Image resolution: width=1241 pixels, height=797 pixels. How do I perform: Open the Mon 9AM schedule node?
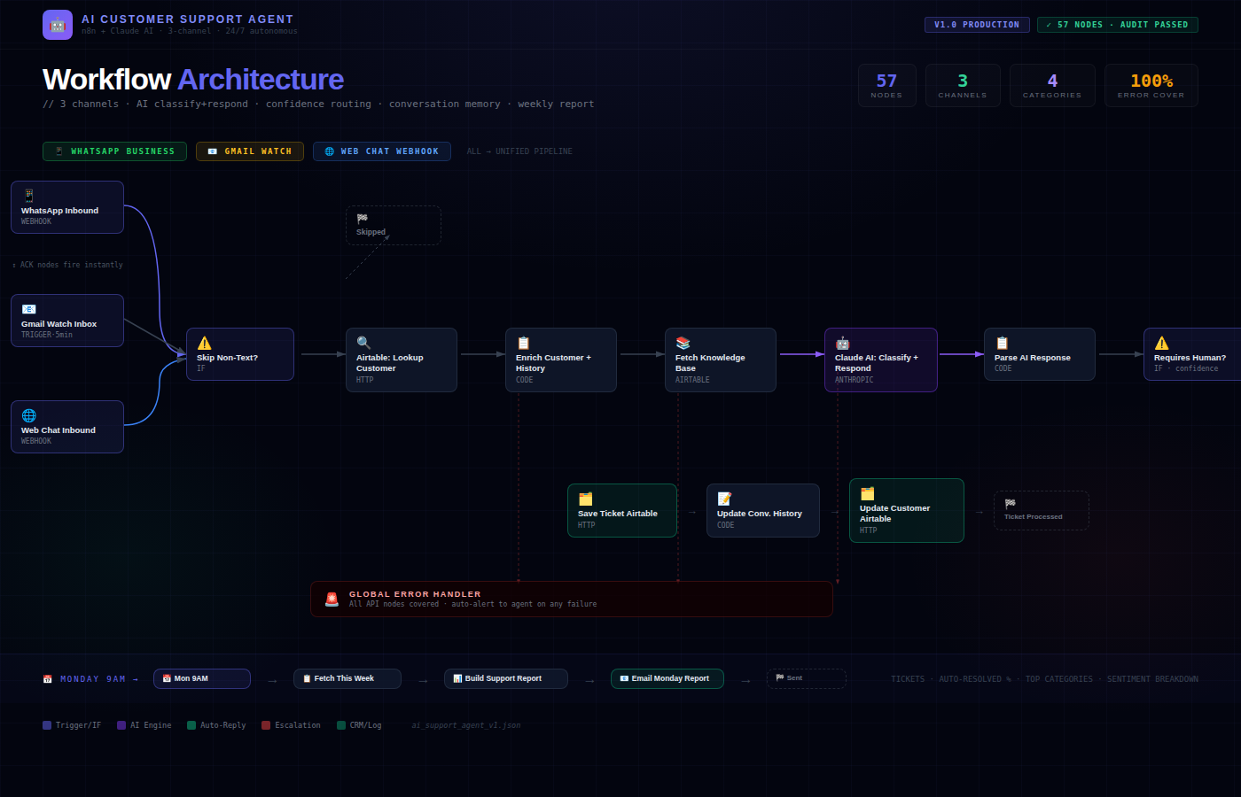pyautogui.click(x=202, y=678)
